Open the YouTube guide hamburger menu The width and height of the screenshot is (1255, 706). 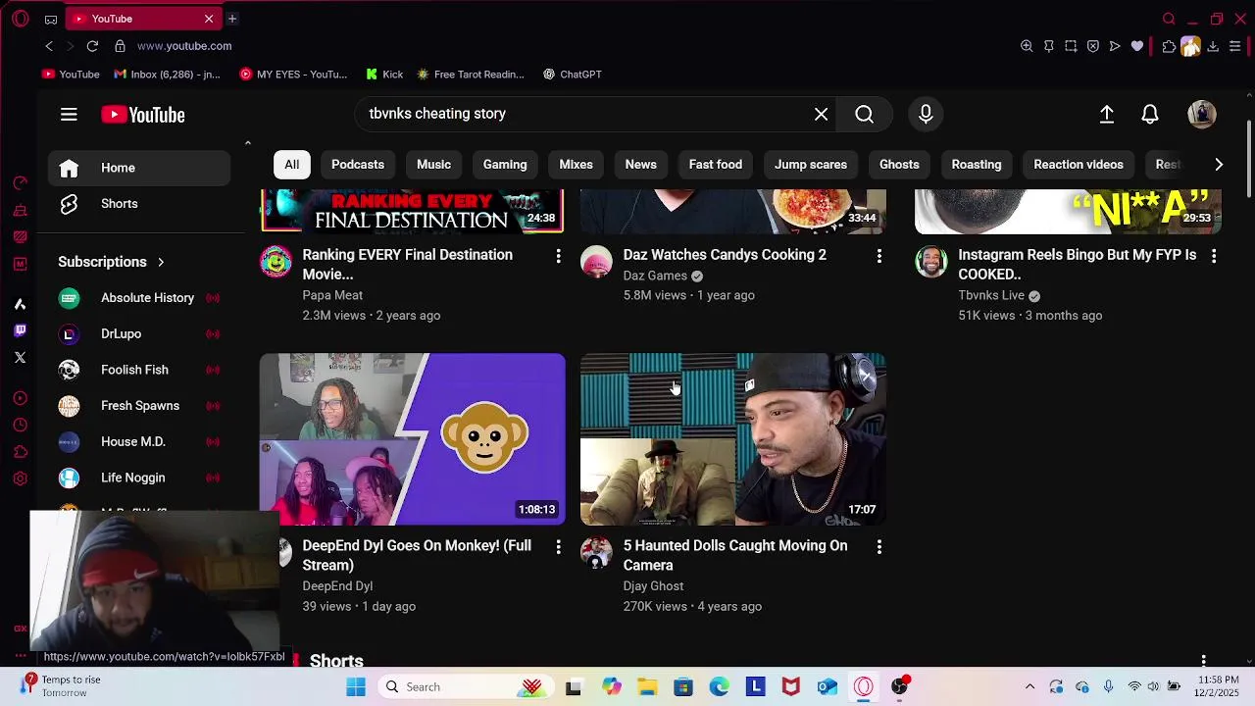point(69,115)
